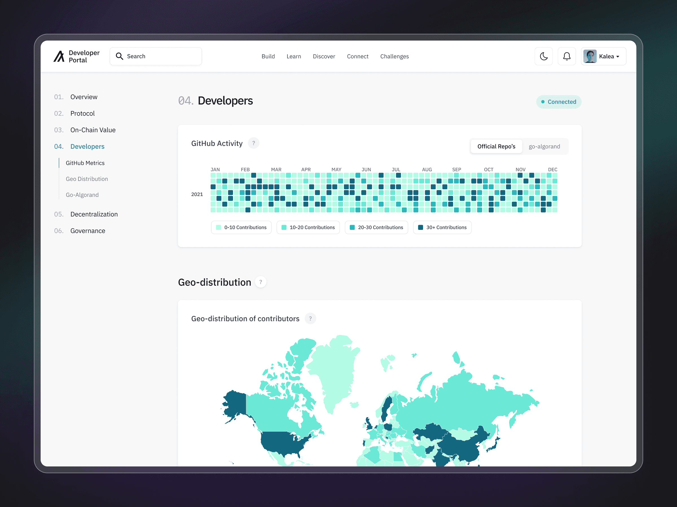Open GitHub Activity help question mark

tap(253, 143)
